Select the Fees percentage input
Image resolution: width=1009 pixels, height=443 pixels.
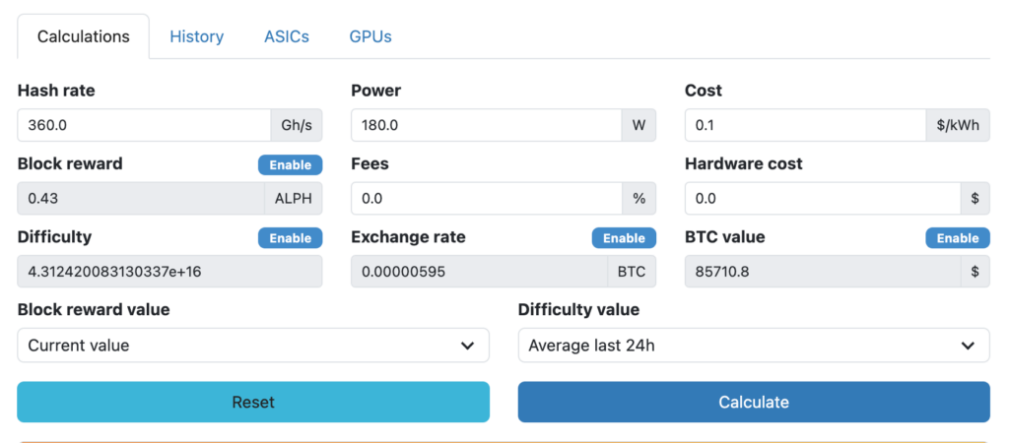coord(485,199)
